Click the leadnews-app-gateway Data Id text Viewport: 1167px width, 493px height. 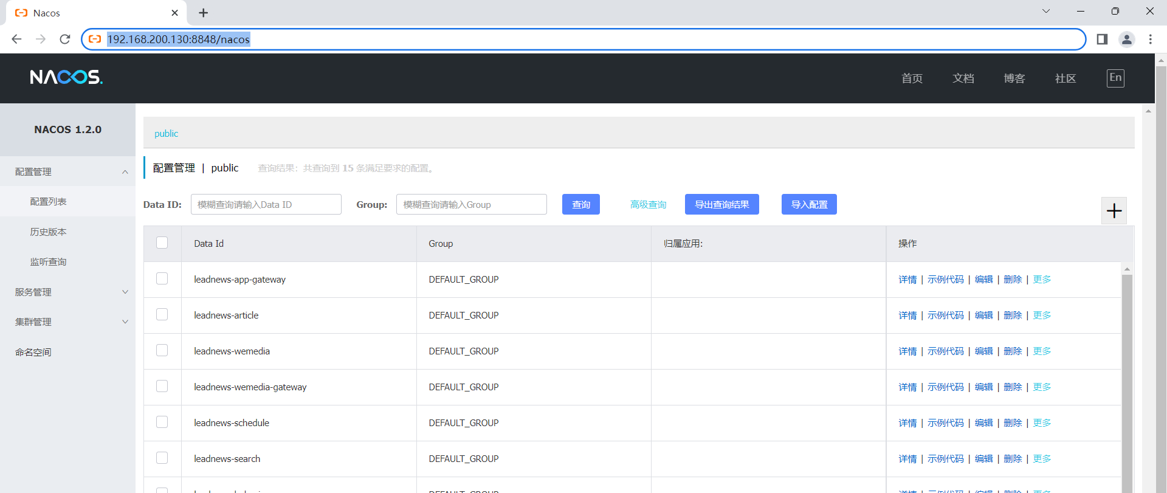[x=239, y=280]
